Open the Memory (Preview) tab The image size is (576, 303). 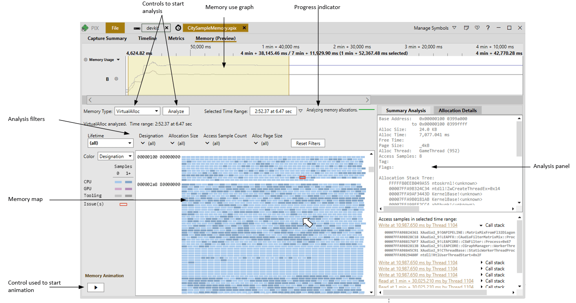(x=216, y=38)
